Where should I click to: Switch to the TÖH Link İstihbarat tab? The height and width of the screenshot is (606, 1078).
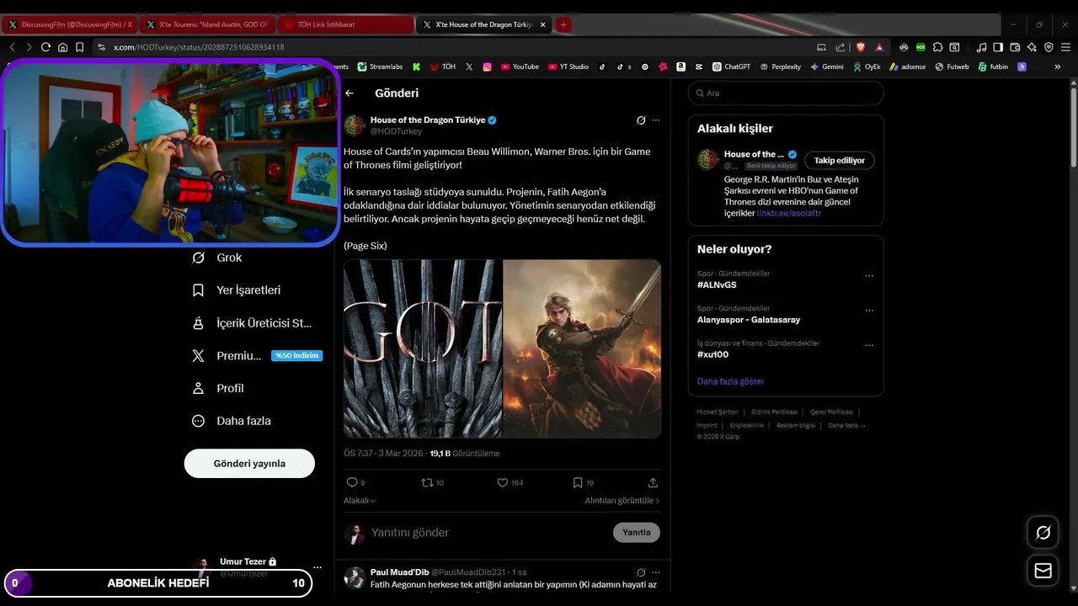click(x=345, y=24)
